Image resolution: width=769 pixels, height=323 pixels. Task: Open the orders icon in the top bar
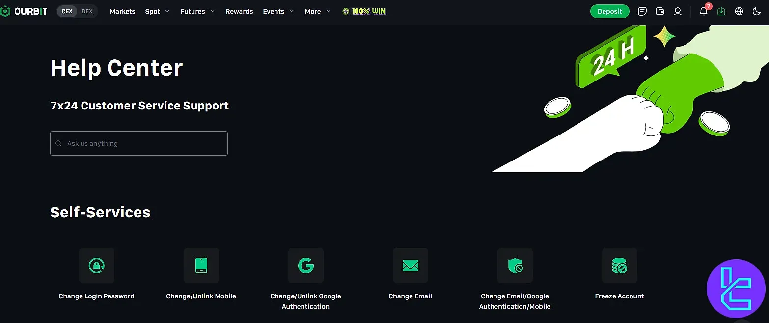642,11
